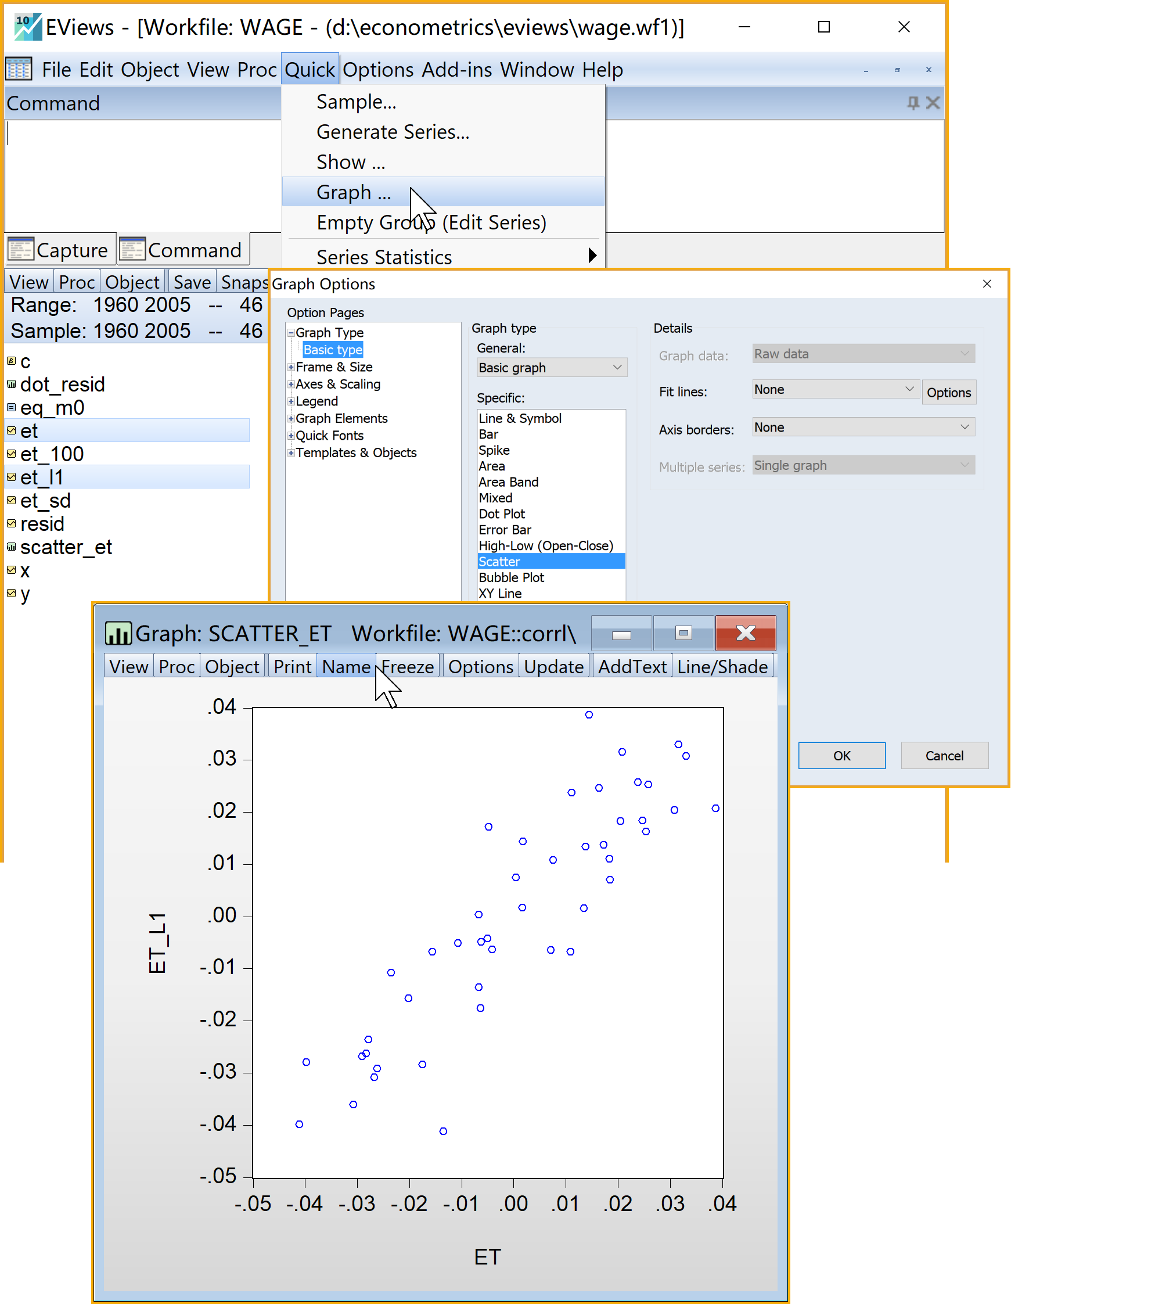1173x1304 pixels.
Task: Click the graph icon beside dot_resid
Action: [11, 384]
